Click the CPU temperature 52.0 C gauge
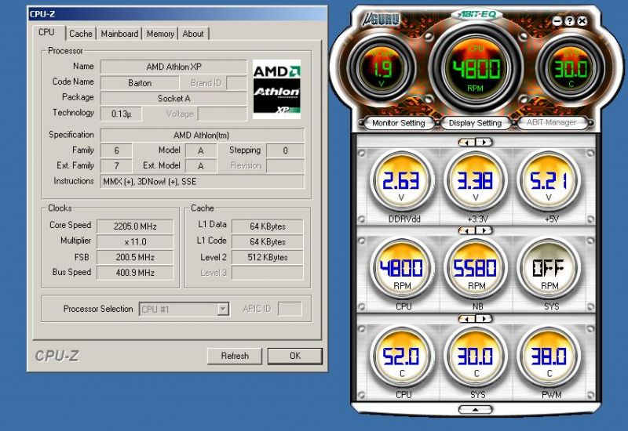 tap(401, 357)
